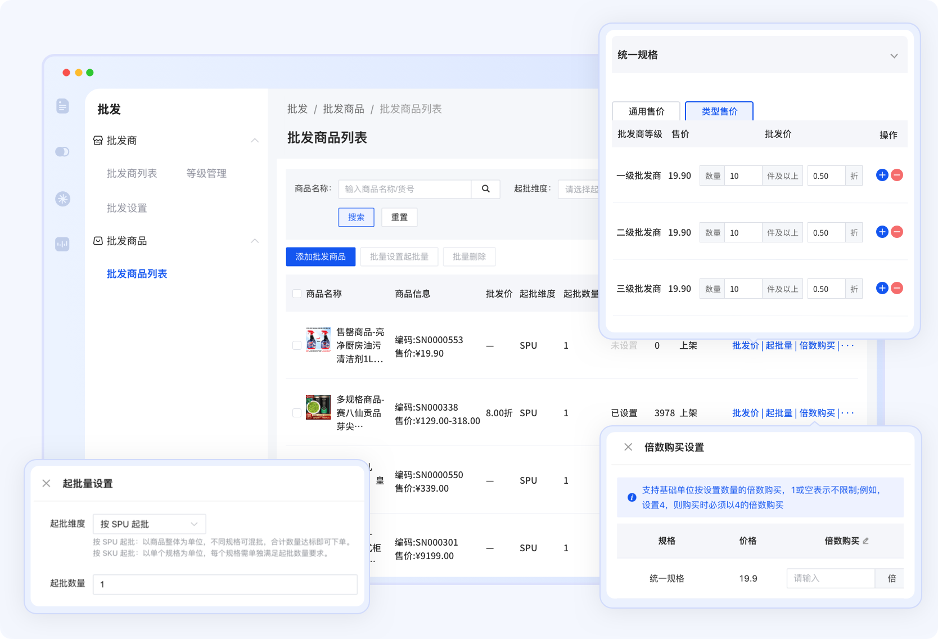Viewport: 938px width, 639px height.
Task: Focus 三级批发商 discount 0.50 field
Action: tap(826, 289)
